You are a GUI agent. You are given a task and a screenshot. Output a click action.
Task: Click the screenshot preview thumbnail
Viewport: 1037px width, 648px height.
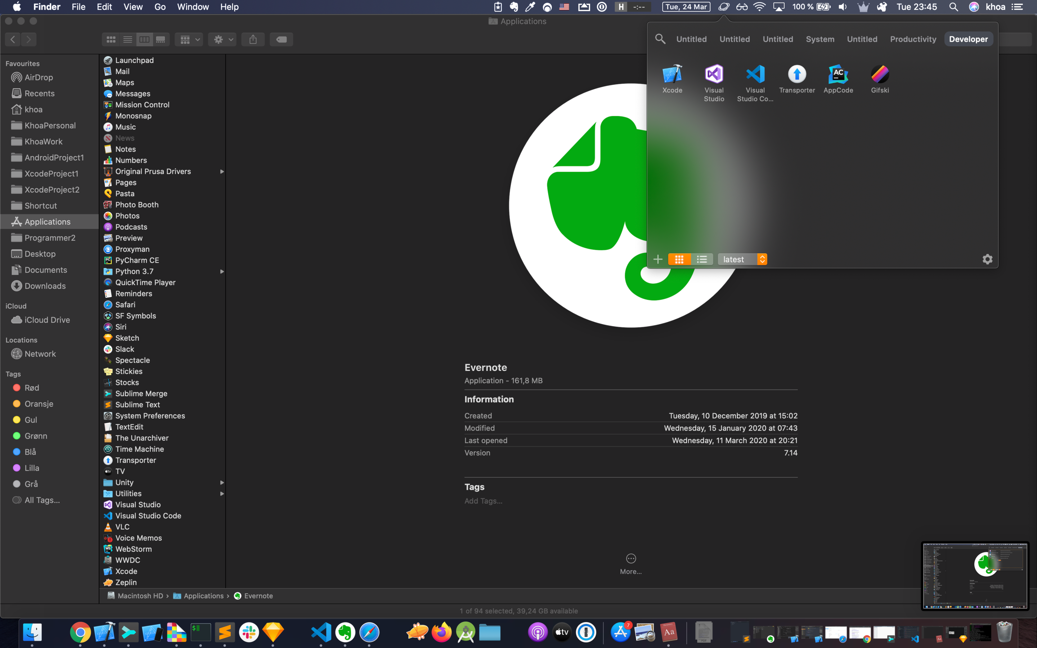975,576
